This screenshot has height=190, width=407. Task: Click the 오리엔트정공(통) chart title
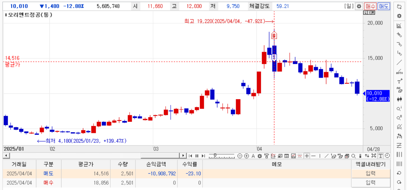tap(30, 15)
